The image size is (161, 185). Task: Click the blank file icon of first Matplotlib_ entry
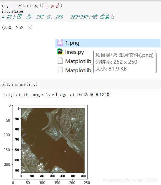(x=60, y=61)
